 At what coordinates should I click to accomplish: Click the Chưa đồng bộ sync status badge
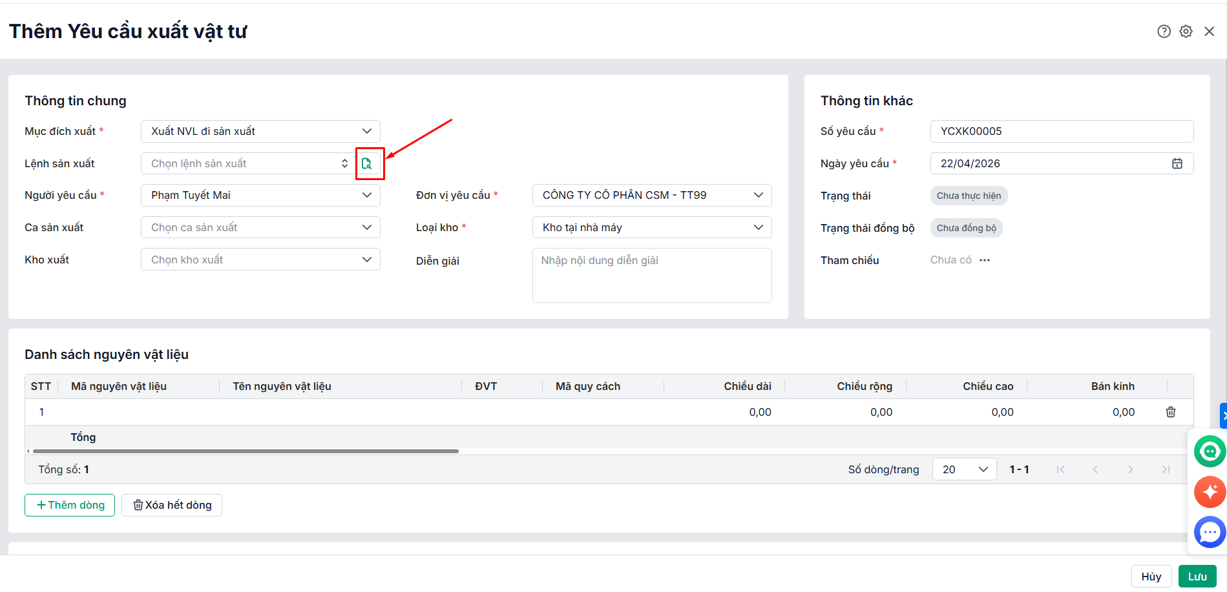click(966, 228)
